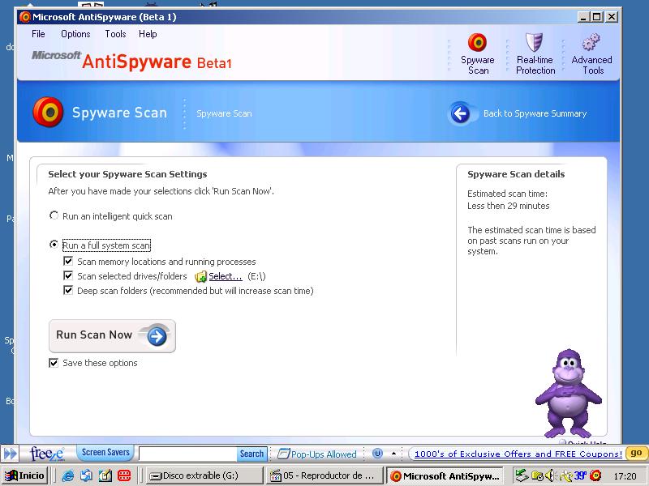Switch to Disco extraíble (G:) taskbar item
Image resolution: width=649 pixels, height=486 pixels.
coord(204,476)
